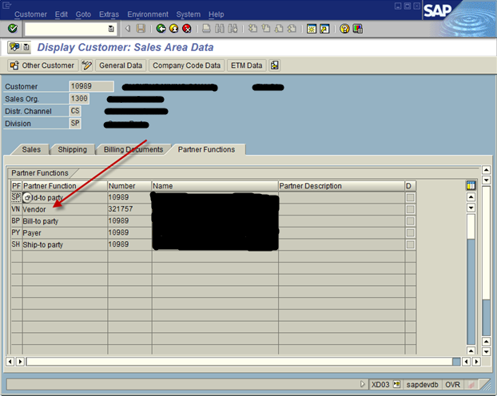Switch to the Billing Documents tab

[x=133, y=149]
